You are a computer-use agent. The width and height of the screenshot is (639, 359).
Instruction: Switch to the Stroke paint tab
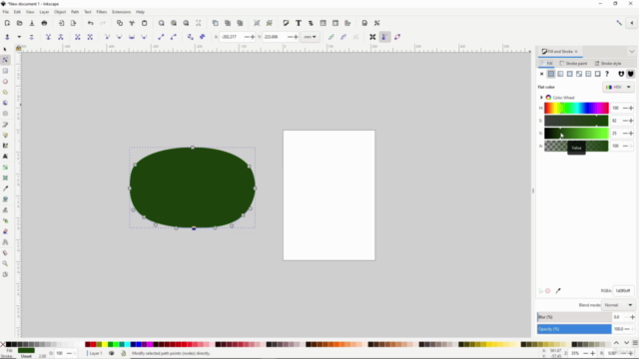tap(573, 64)
